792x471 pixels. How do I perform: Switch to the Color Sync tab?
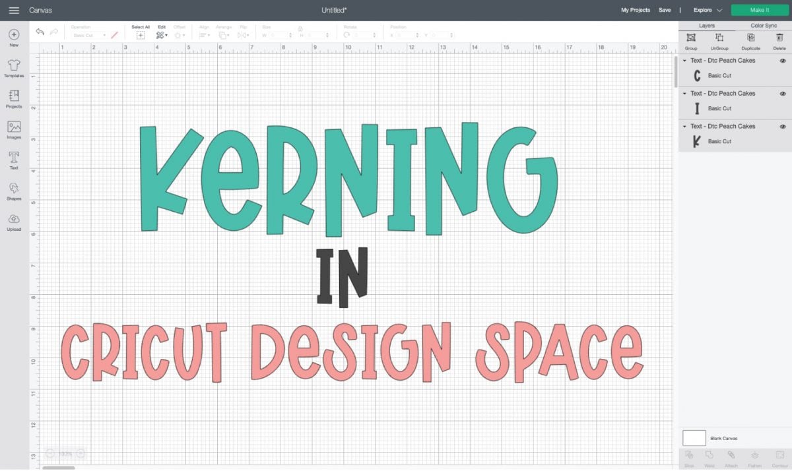pyautogui.click(x=764, y=26)
